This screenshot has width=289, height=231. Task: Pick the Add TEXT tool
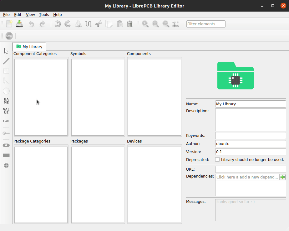click(6, 121)
